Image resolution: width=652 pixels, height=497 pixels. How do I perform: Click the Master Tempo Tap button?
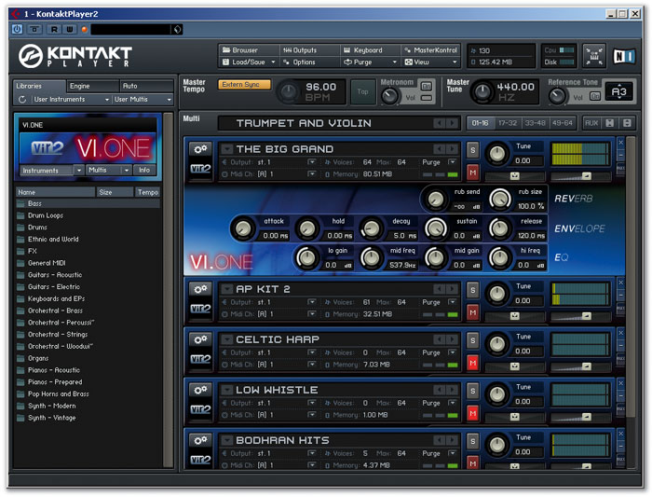click(x=362, y=91)
